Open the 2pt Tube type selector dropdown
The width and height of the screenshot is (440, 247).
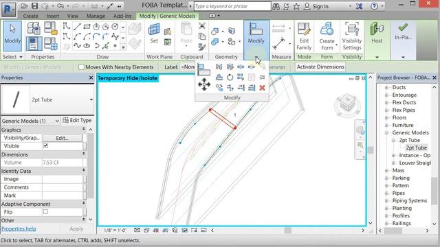[91, 99]
